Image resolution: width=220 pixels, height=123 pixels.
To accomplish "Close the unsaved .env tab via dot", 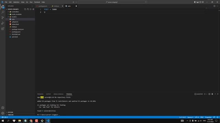I will click(x=76, y=6).
